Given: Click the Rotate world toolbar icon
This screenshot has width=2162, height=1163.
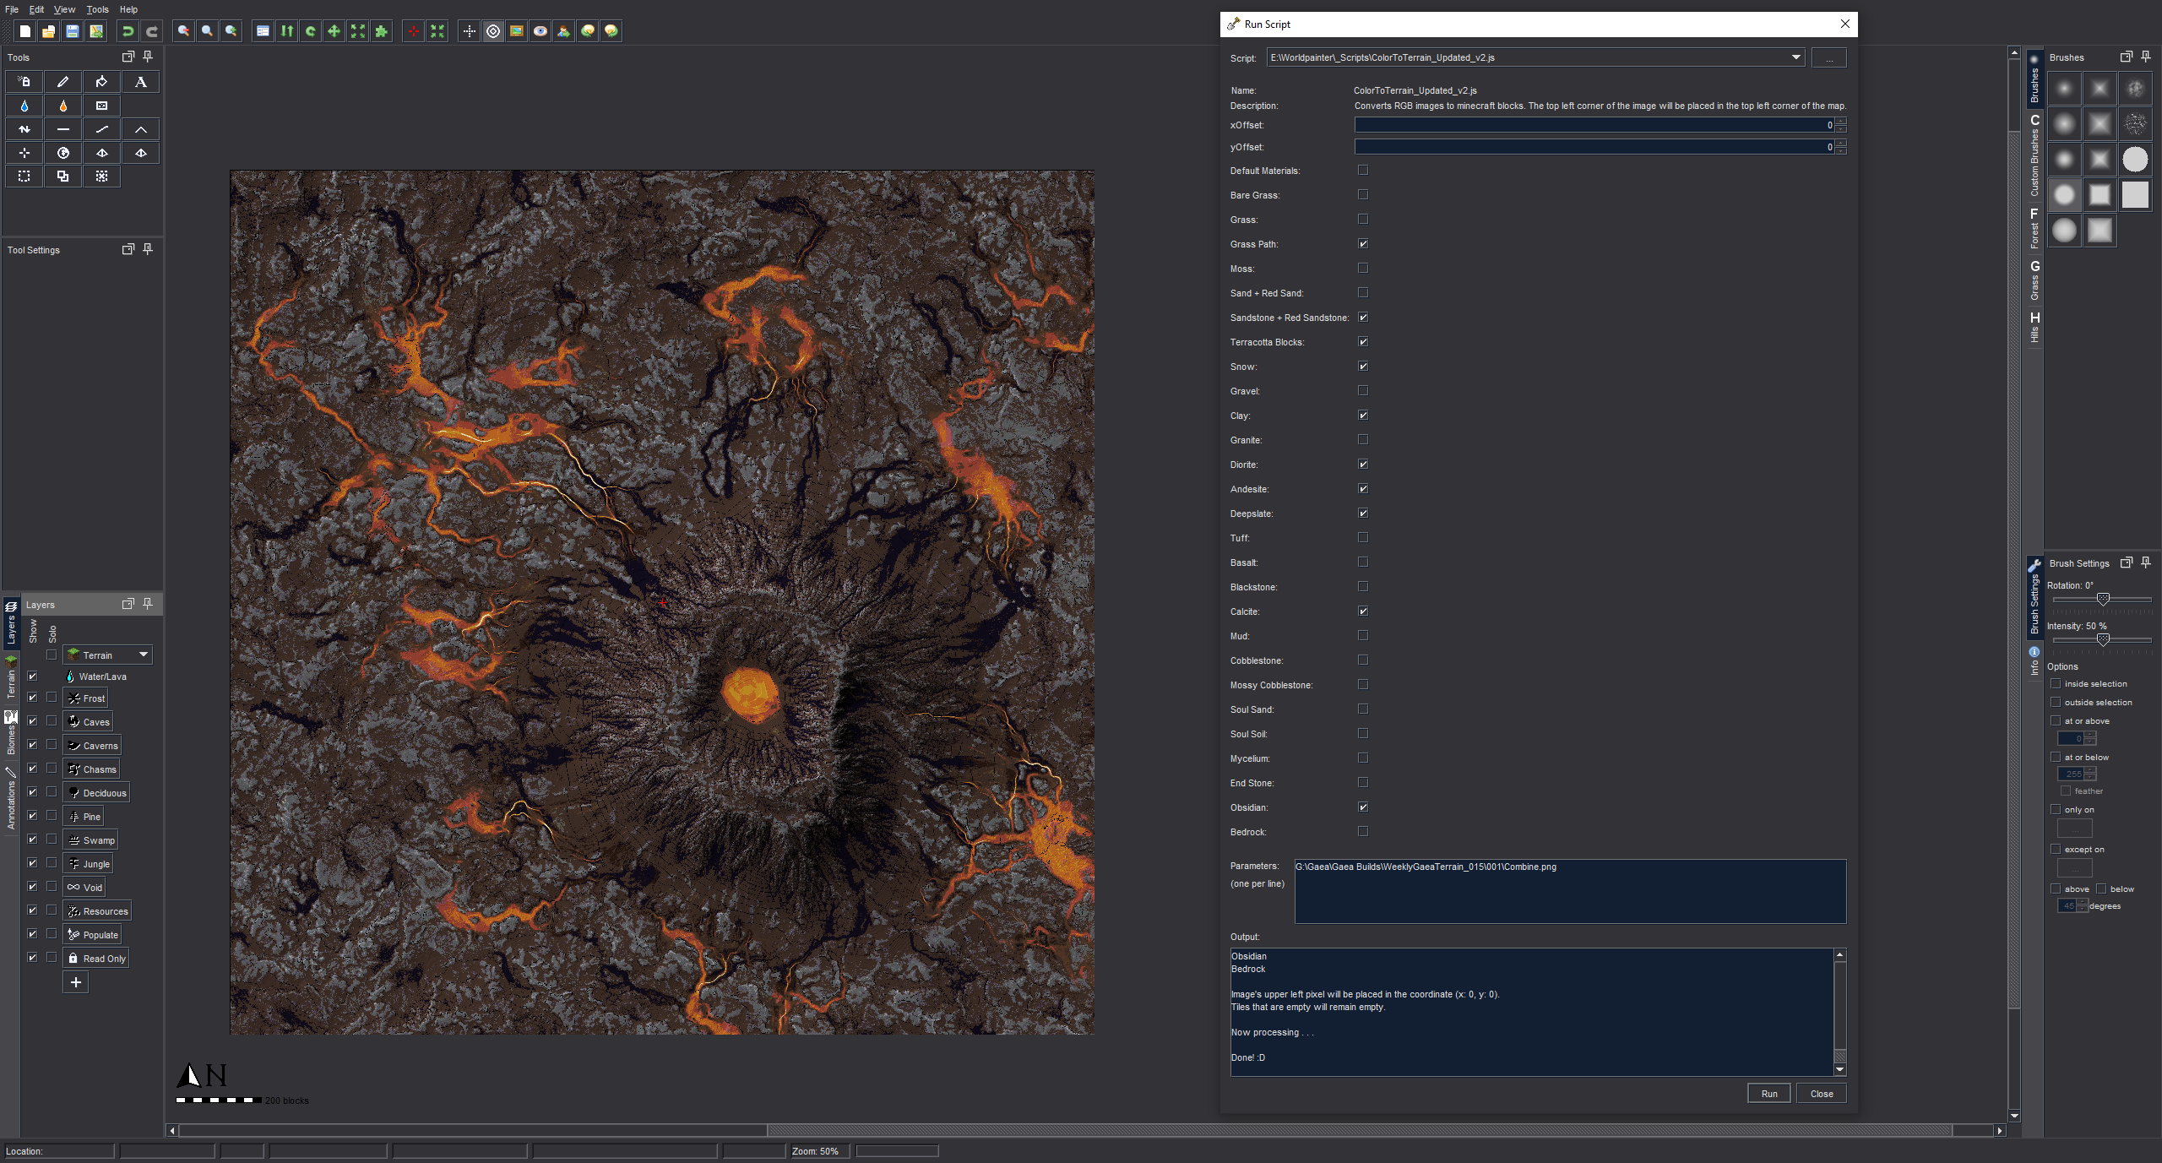Looking at the screenshot, I should point(311,31).
